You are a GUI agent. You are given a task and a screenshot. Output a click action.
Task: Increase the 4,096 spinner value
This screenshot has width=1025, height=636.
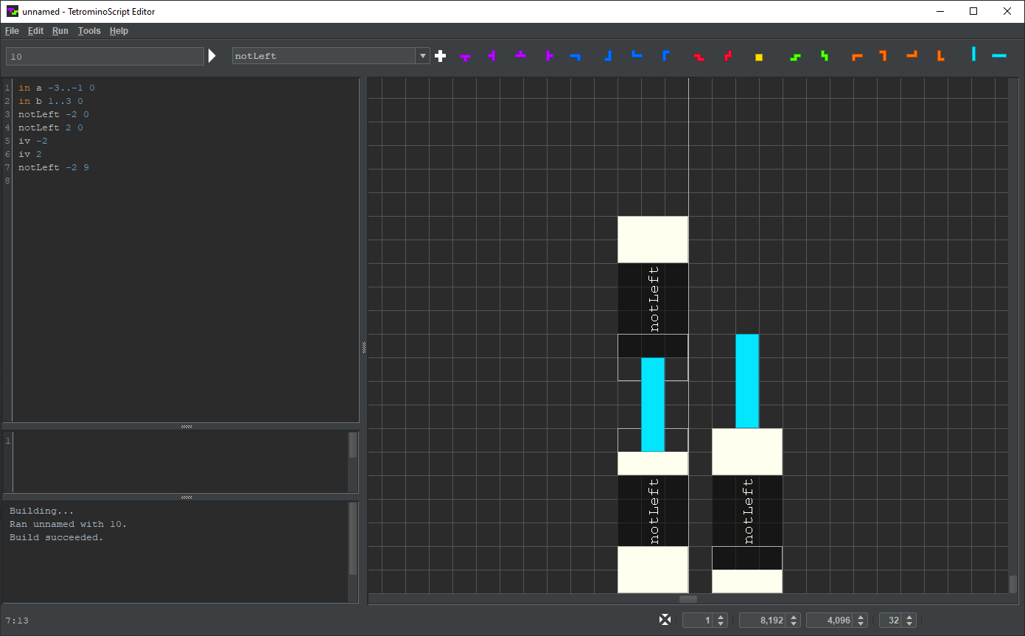point(861,617)
